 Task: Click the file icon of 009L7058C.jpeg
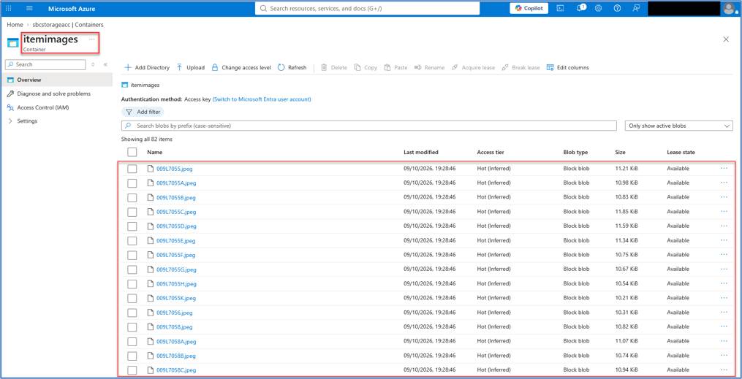[151, 370]
